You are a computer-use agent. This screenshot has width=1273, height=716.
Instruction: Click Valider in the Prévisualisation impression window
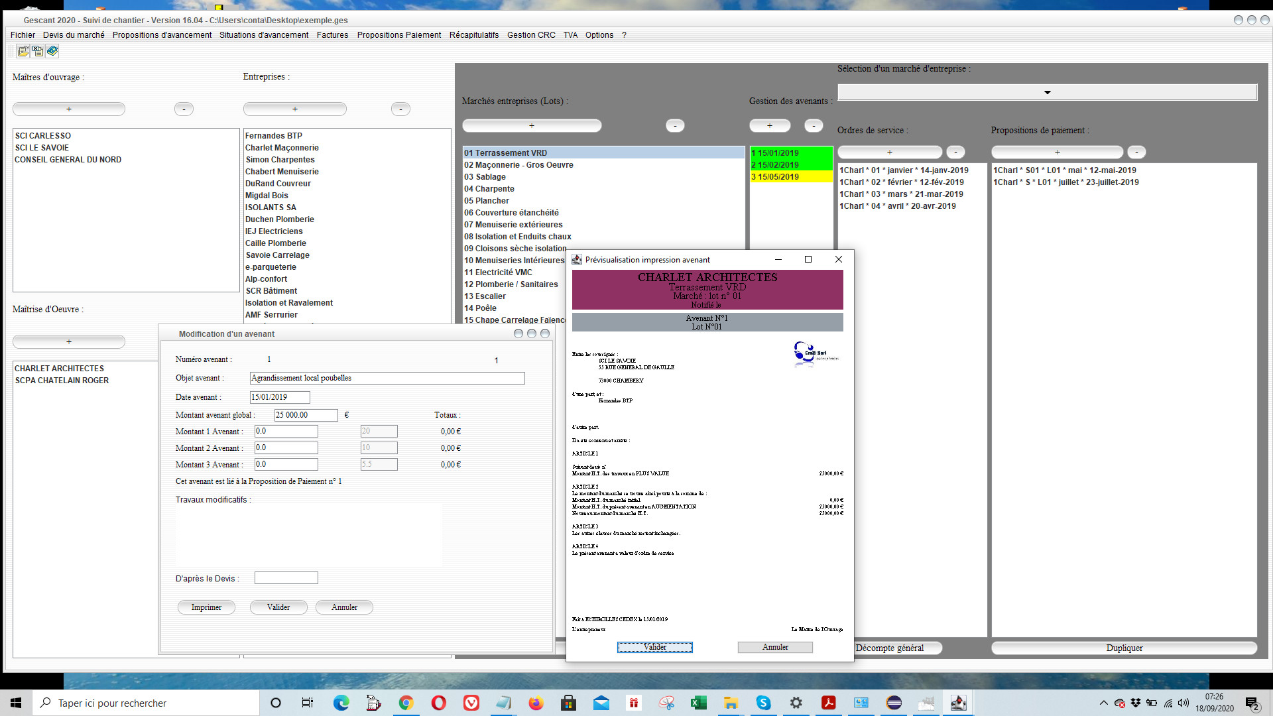click(x=655, y=647)
